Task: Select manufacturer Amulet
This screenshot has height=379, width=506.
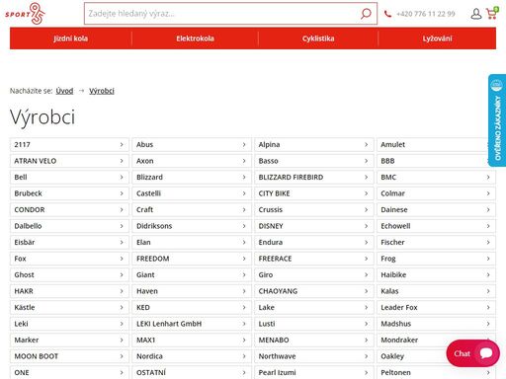Action: [436, 144]
